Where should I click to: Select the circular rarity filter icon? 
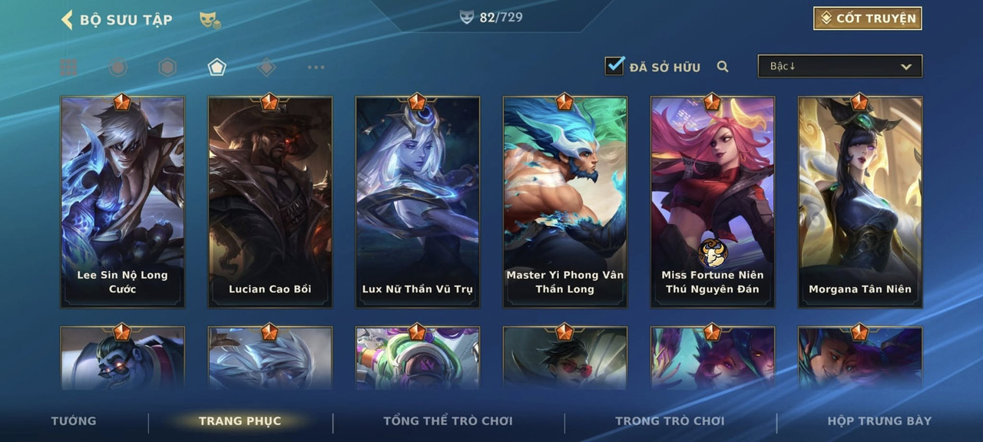[117, 68]
